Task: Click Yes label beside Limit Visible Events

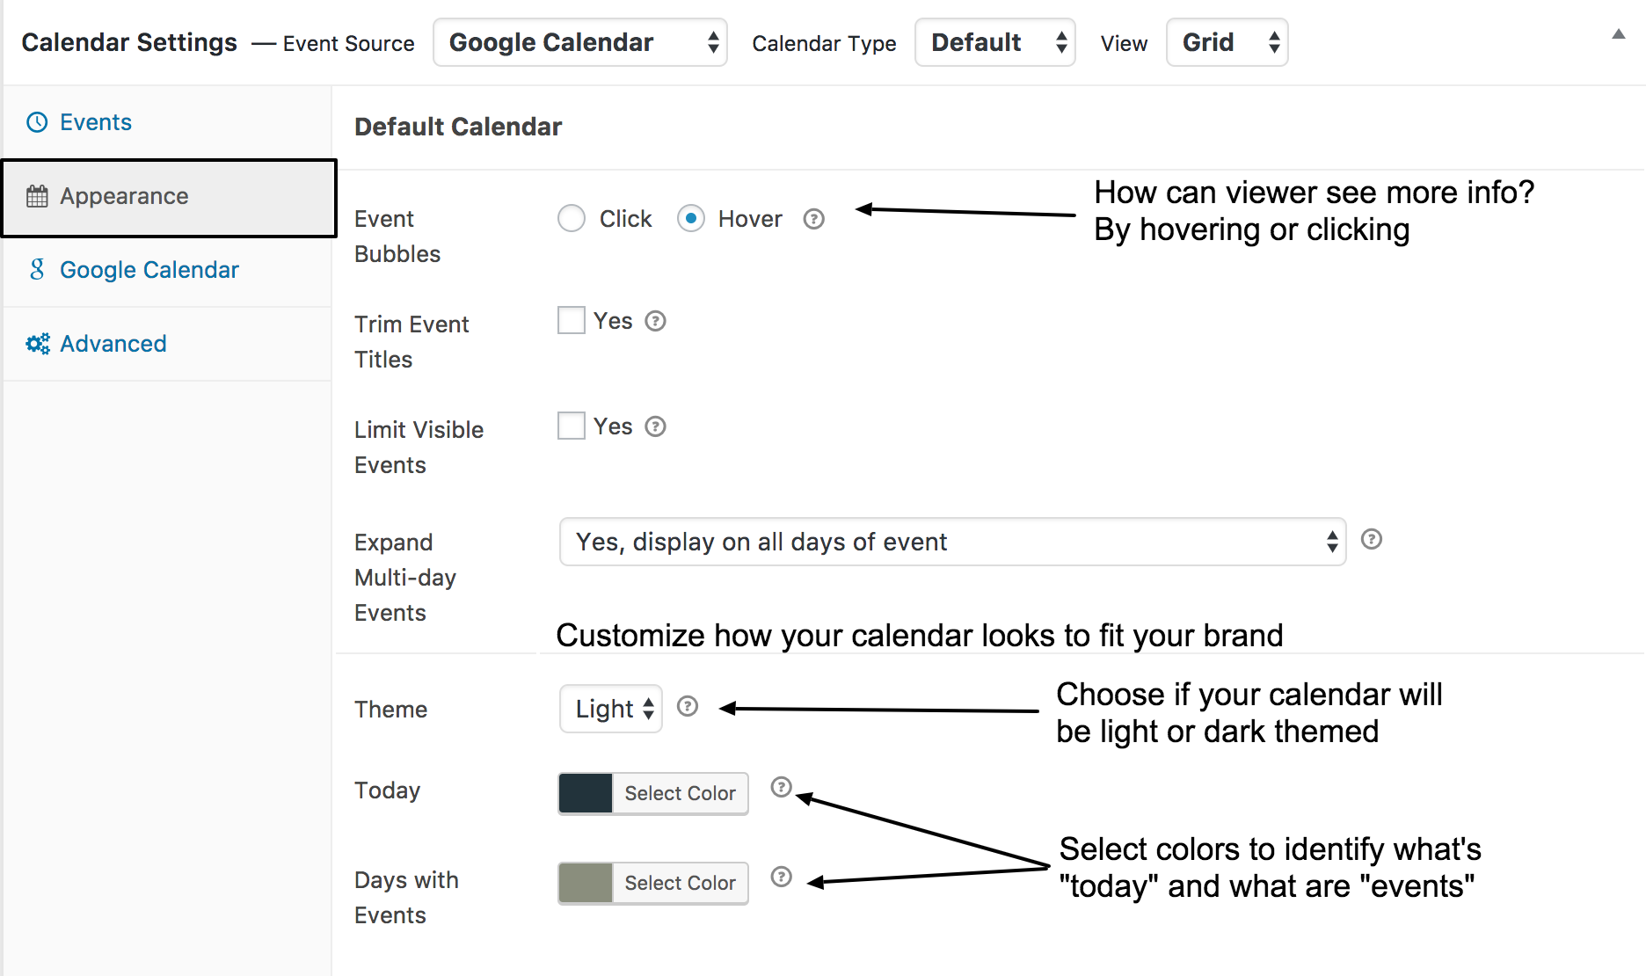Action: pos(613,426)
